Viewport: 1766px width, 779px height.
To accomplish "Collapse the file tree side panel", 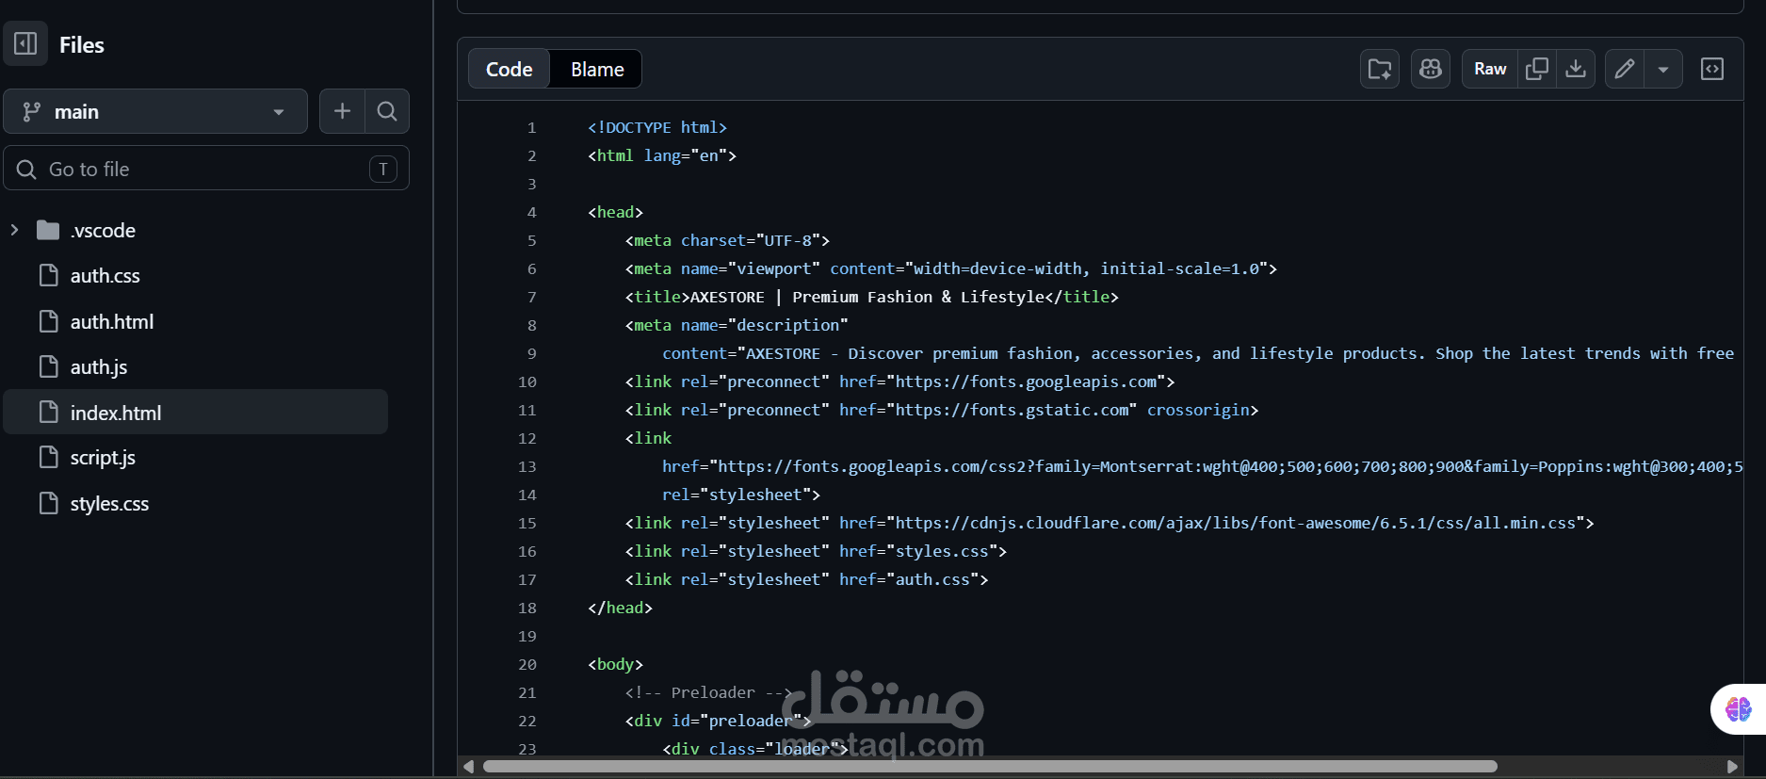I will (25, 43).
